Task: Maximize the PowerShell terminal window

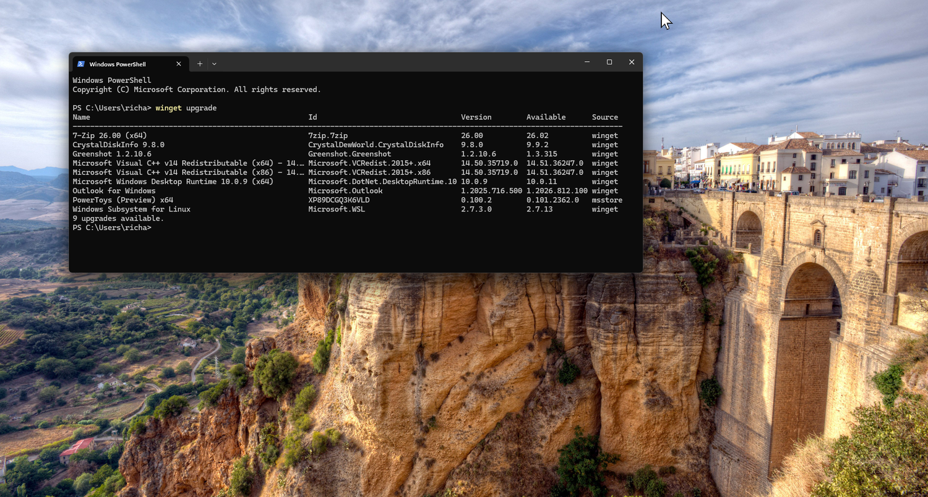Action: [x=609, y=62]
